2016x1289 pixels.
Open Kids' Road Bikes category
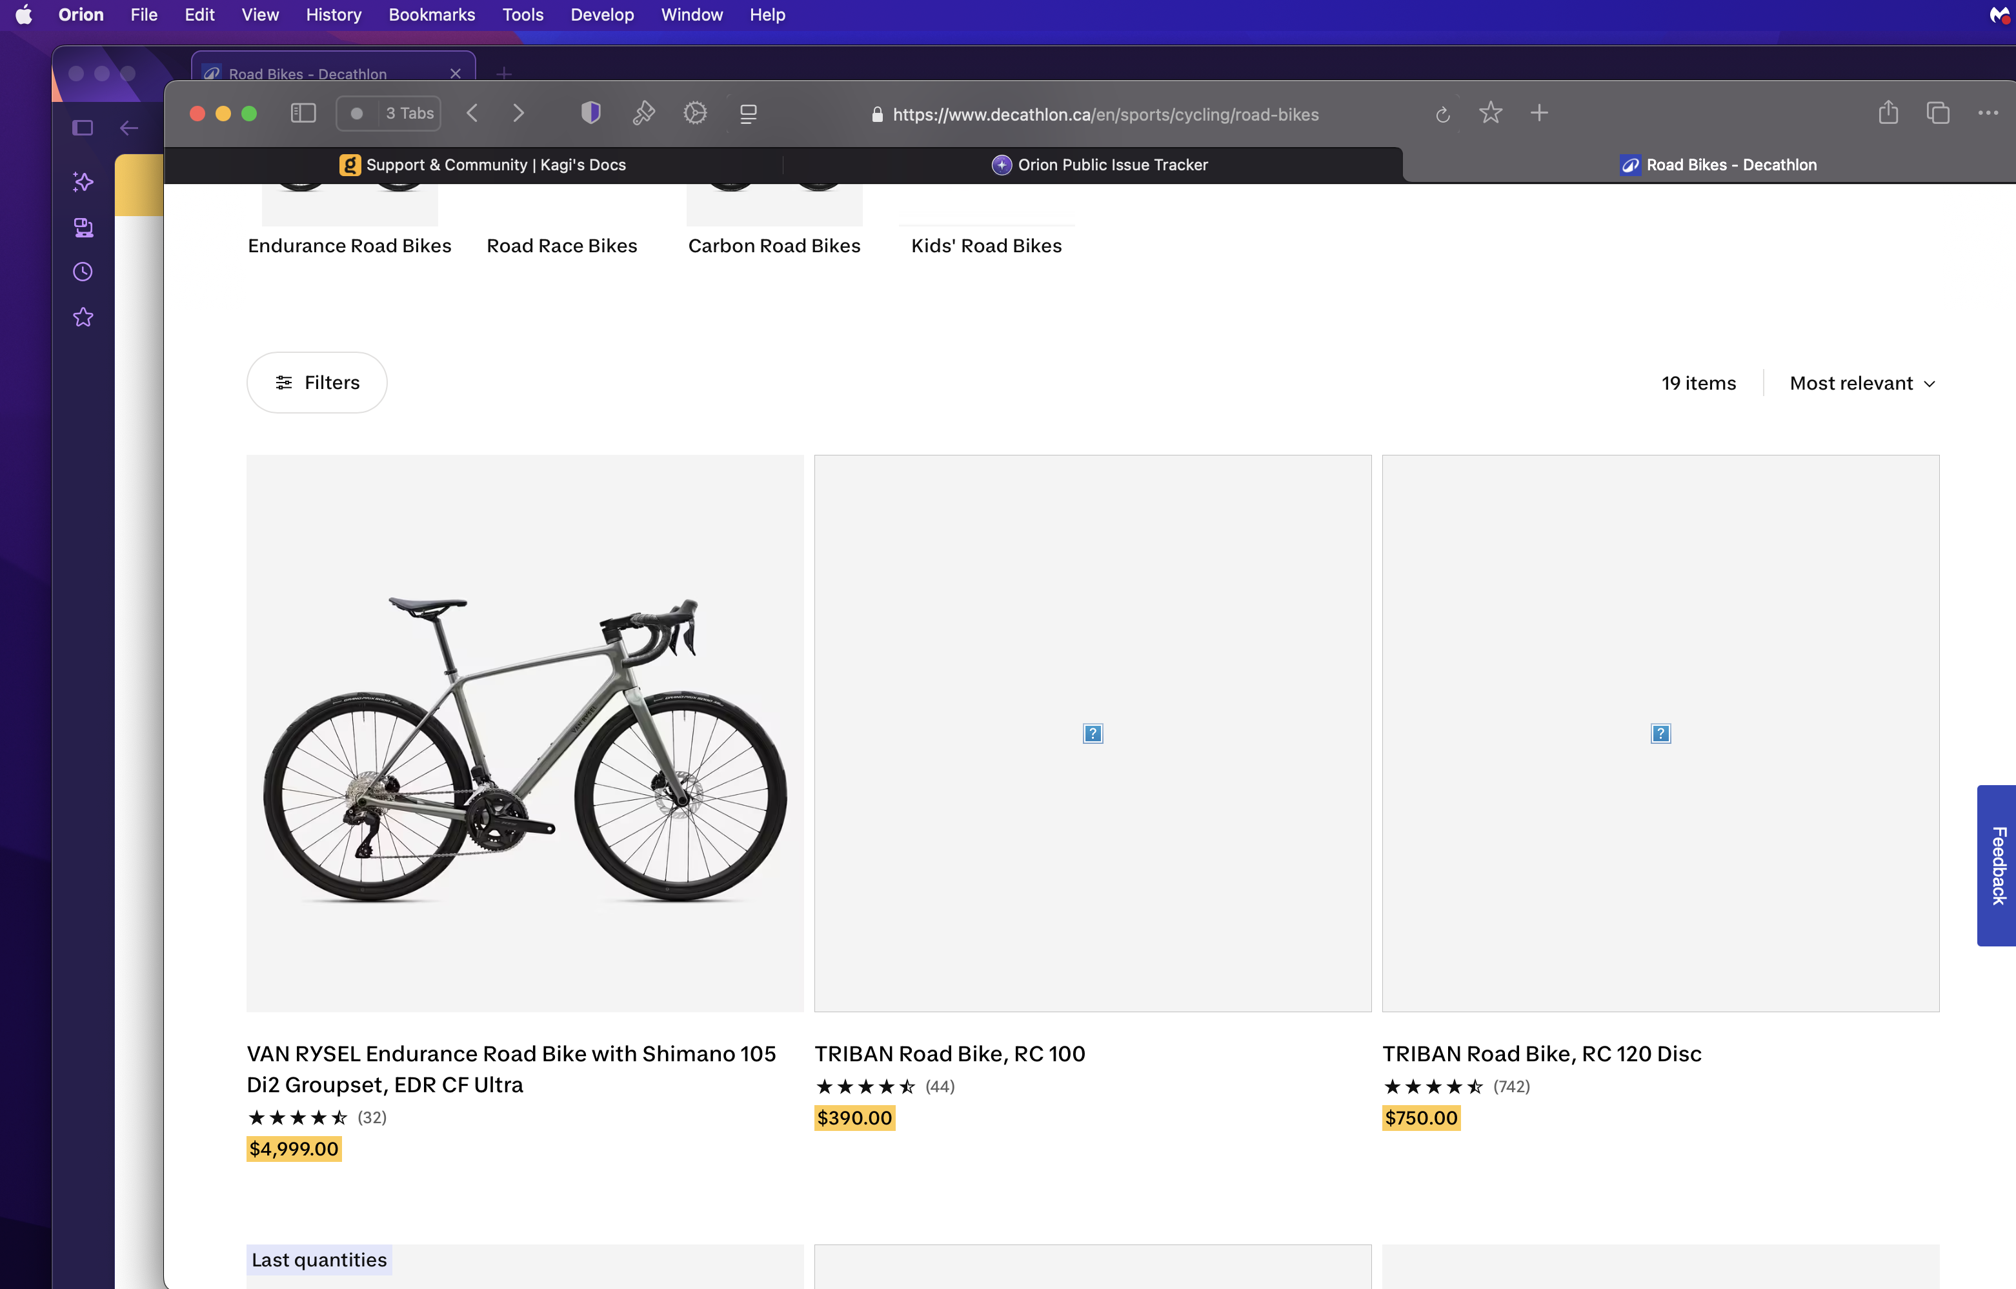(x=986, y=245)
